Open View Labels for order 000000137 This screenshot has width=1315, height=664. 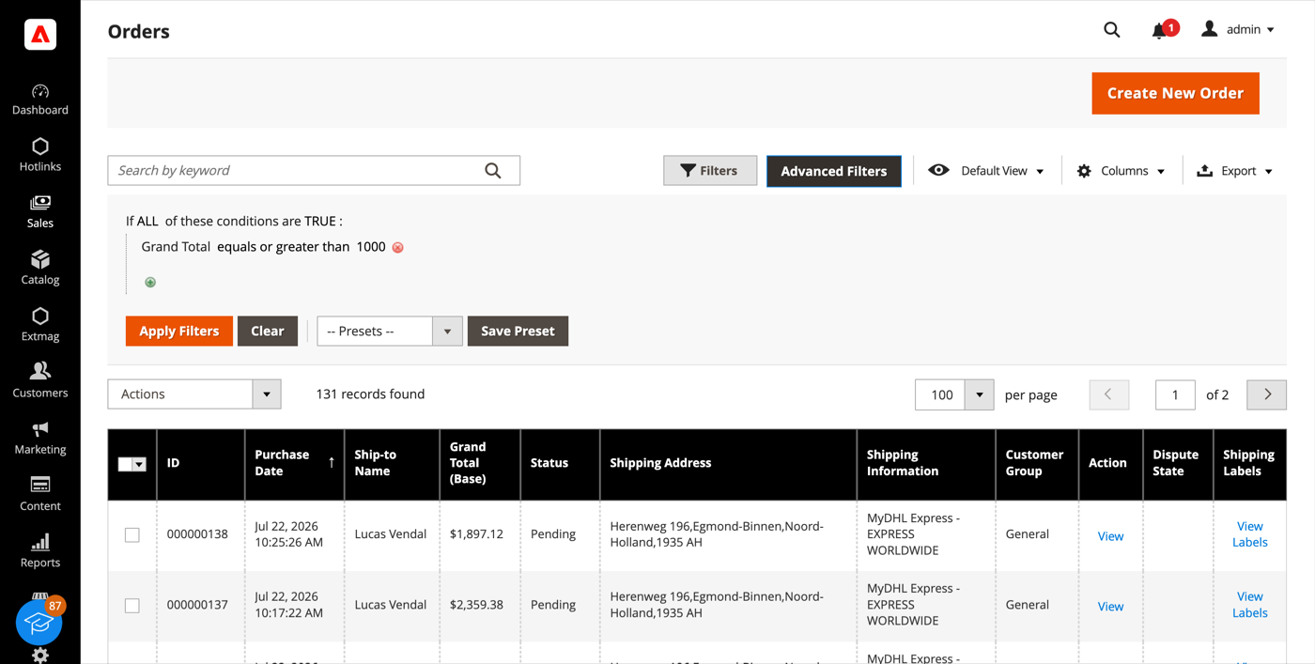pyautogui.click(x=1249, y=605)
